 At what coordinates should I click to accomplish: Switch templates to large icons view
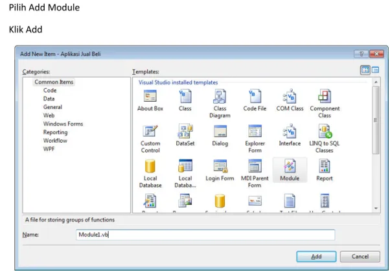pyautogui.click(x=365, y=70)
